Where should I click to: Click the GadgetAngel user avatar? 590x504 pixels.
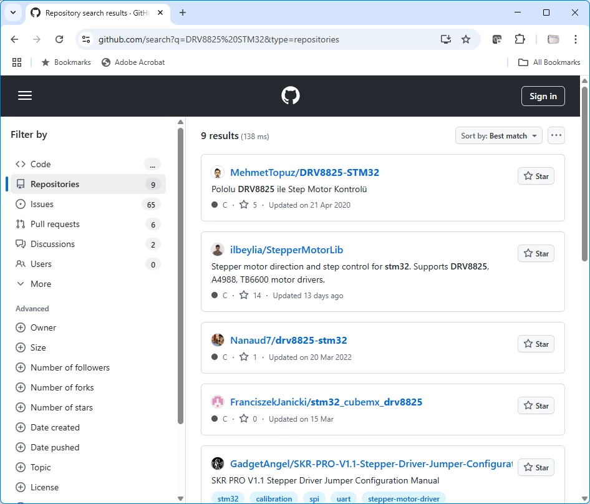[218, 463]
